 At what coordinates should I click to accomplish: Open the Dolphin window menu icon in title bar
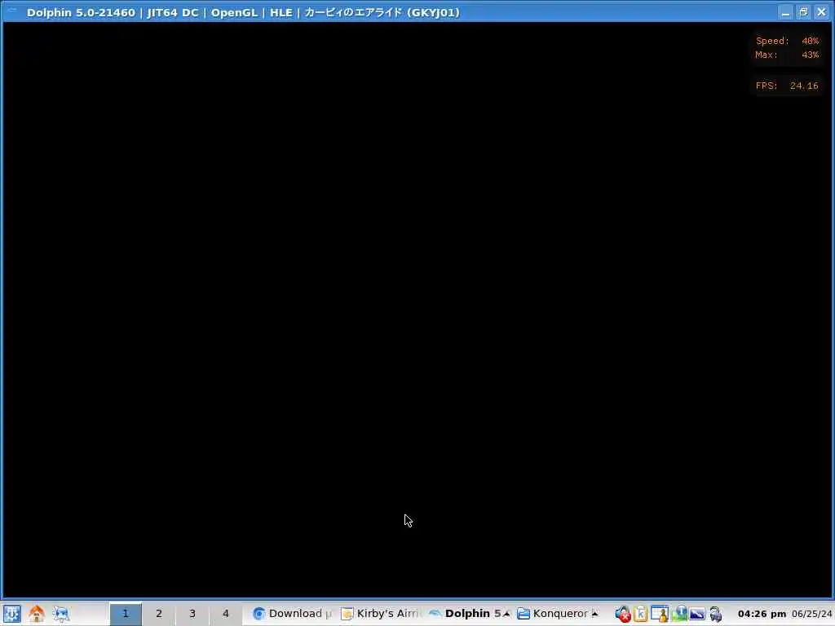click(11, 11)
